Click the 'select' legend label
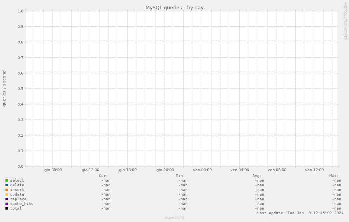Image resolution: width=349 pixels, height=222 pixels. click(x=17, y=180)
